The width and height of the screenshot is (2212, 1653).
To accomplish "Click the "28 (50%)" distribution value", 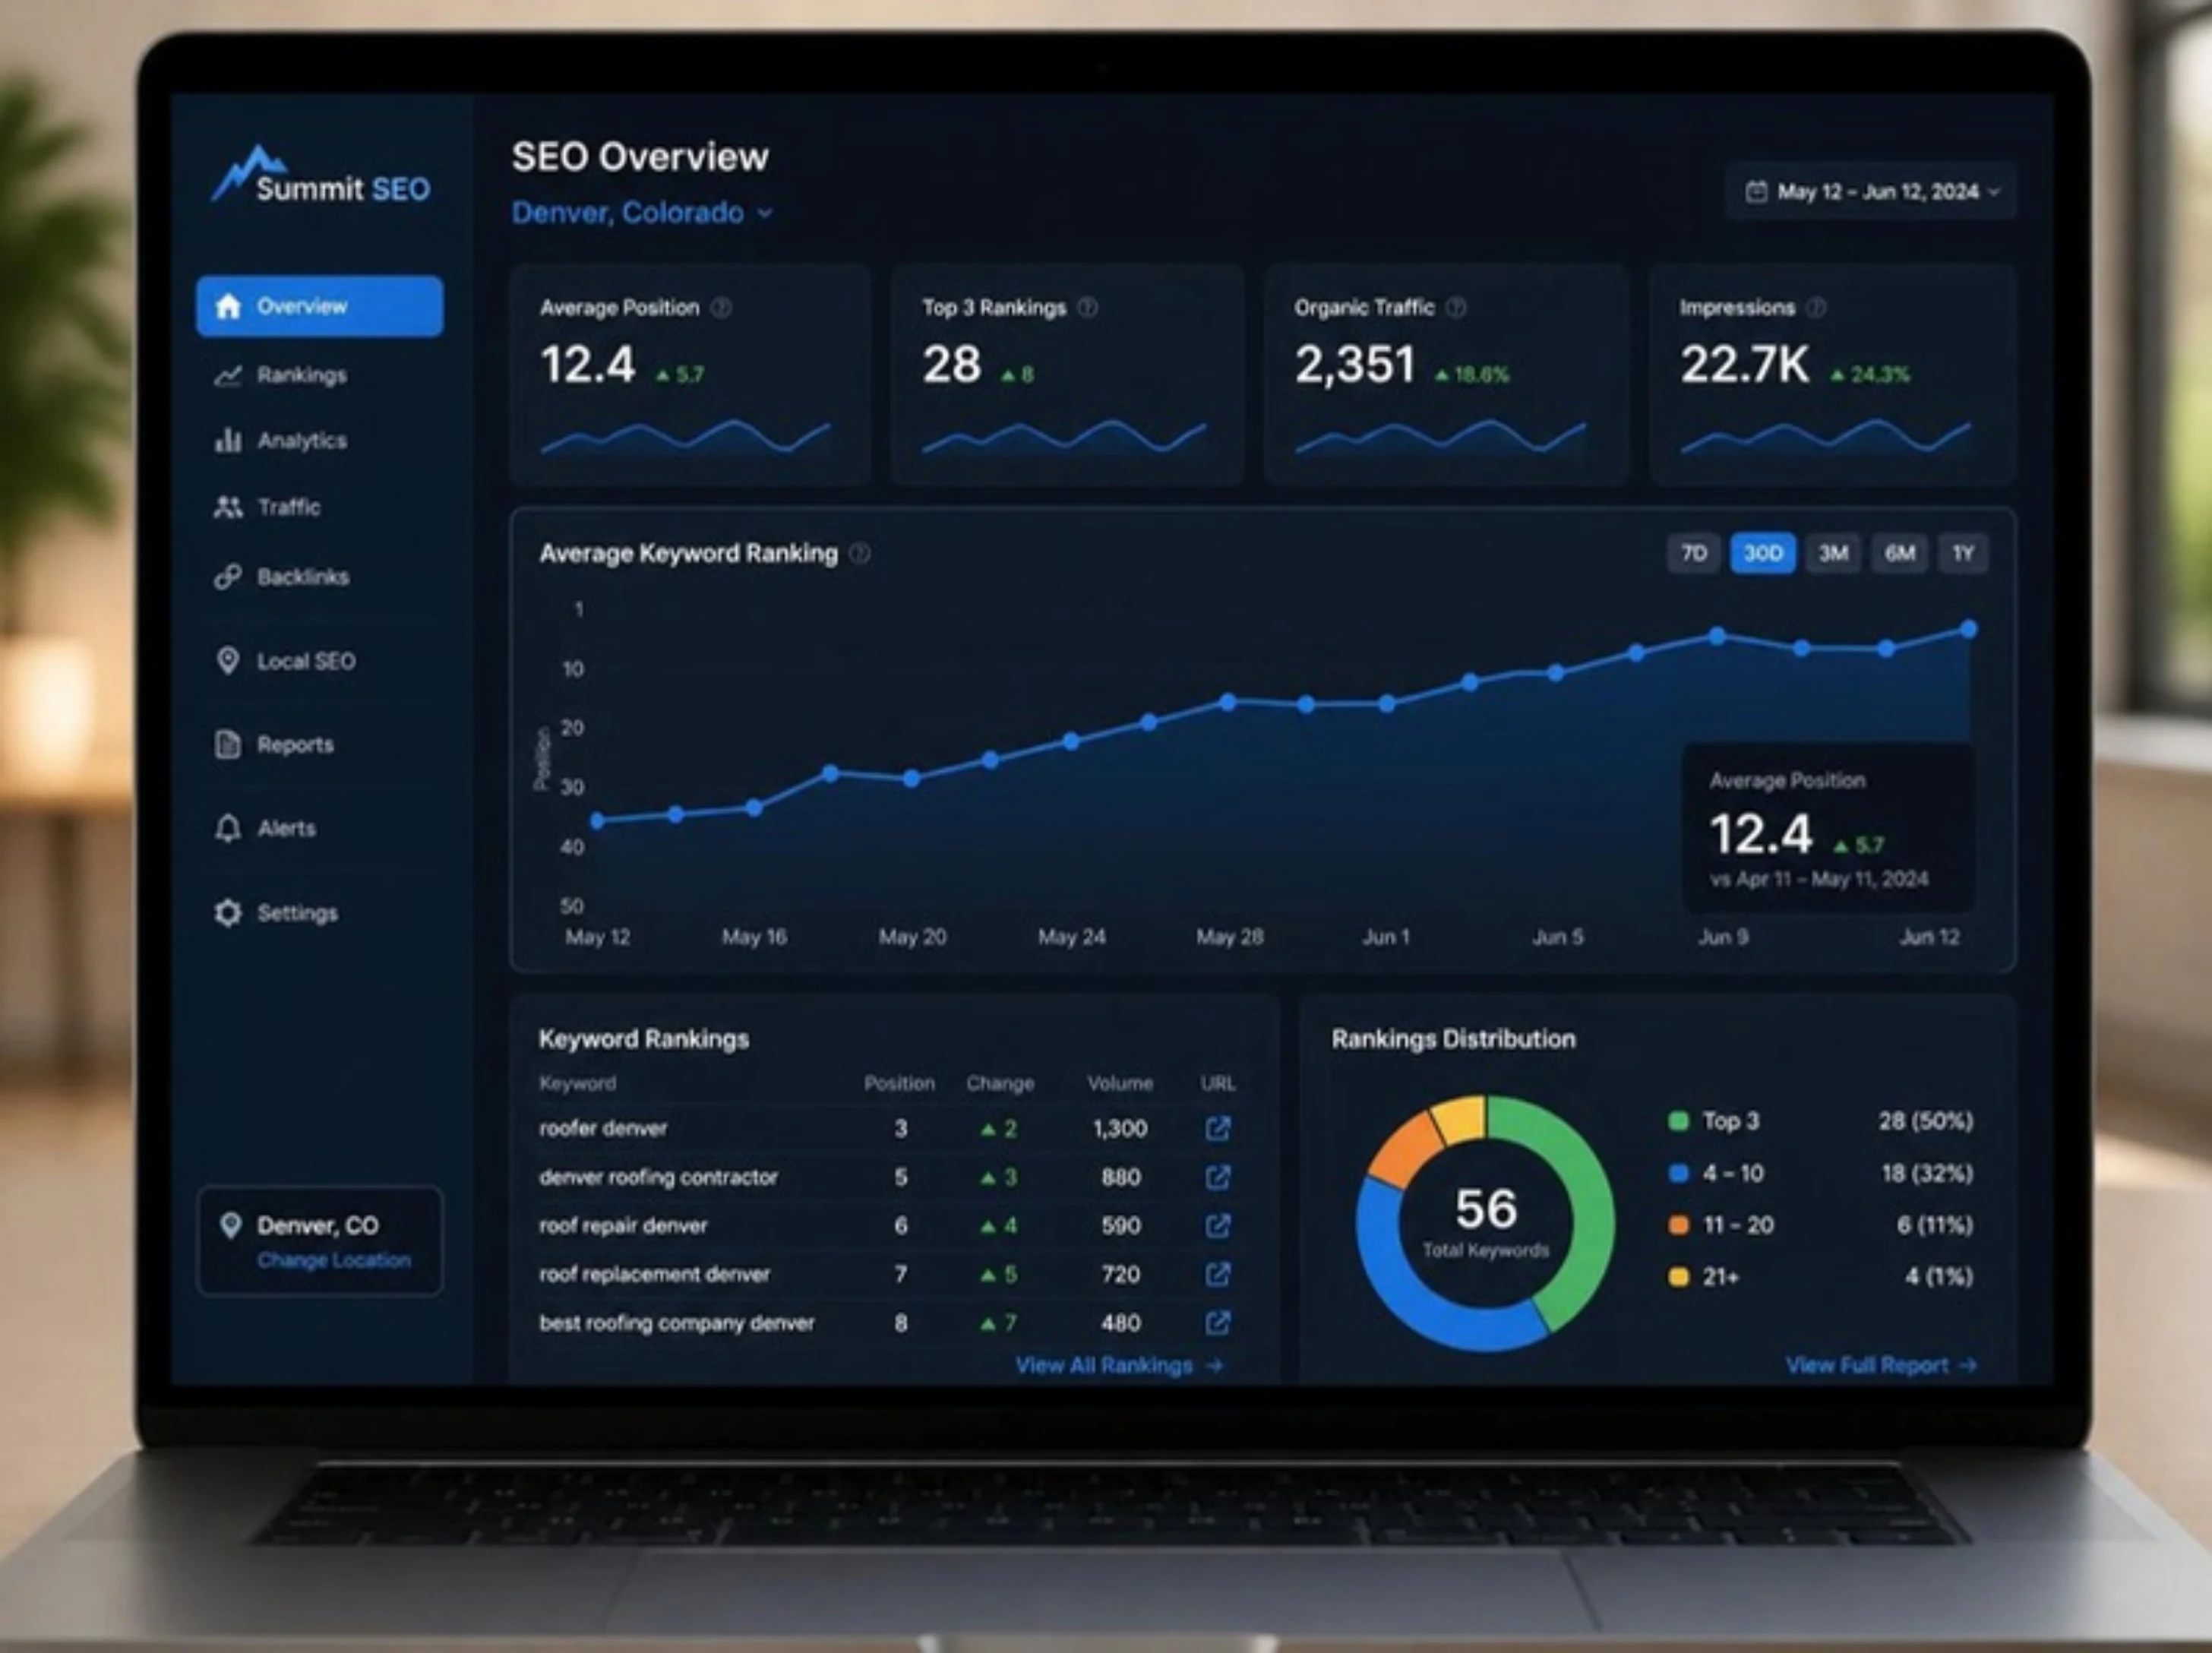I will [1926, 1121].
